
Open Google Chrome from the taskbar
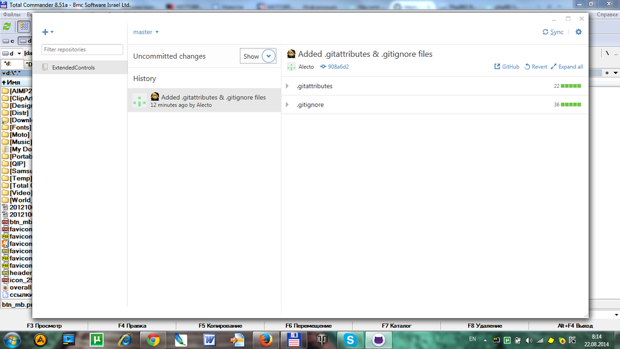click(x=153, y=340)
